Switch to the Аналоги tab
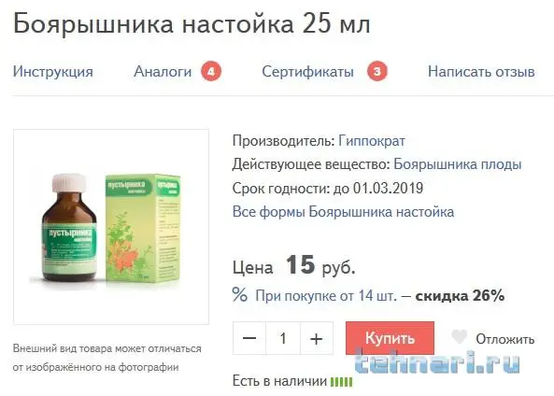Viewport: 554px width, 396px height. (163, 72)
